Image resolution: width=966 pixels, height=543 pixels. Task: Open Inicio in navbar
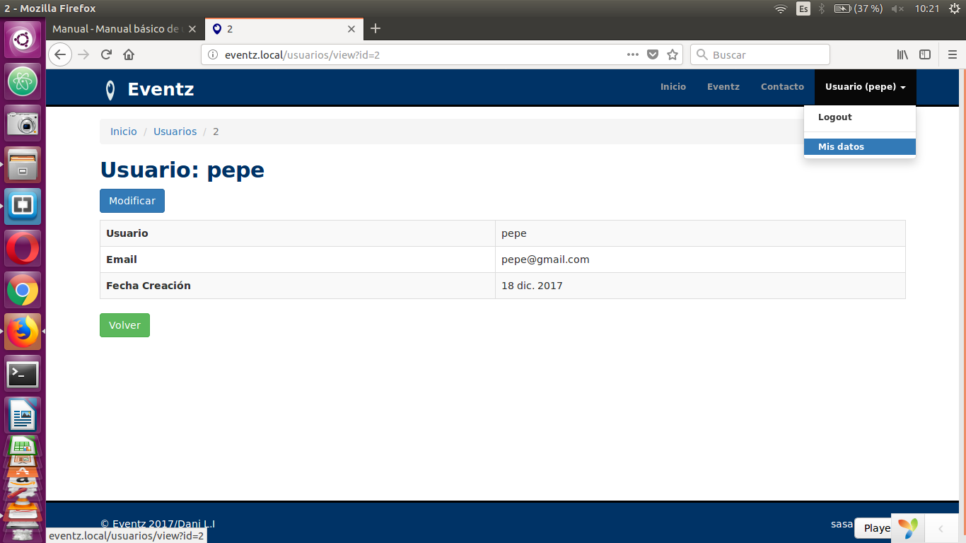[x=673, y=87]
